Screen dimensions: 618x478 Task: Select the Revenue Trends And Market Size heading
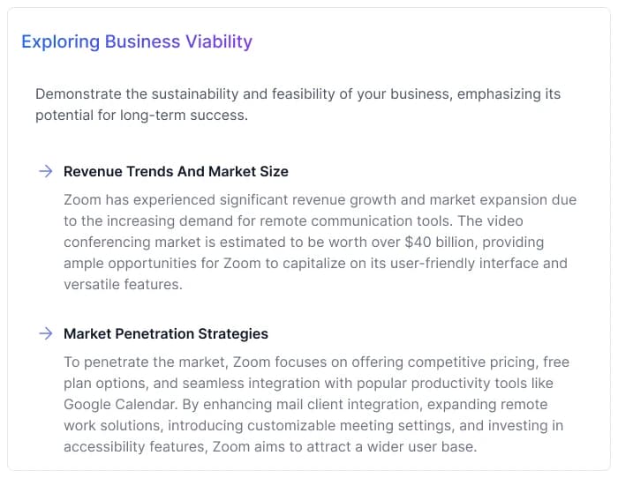click(x=176, y=171)
